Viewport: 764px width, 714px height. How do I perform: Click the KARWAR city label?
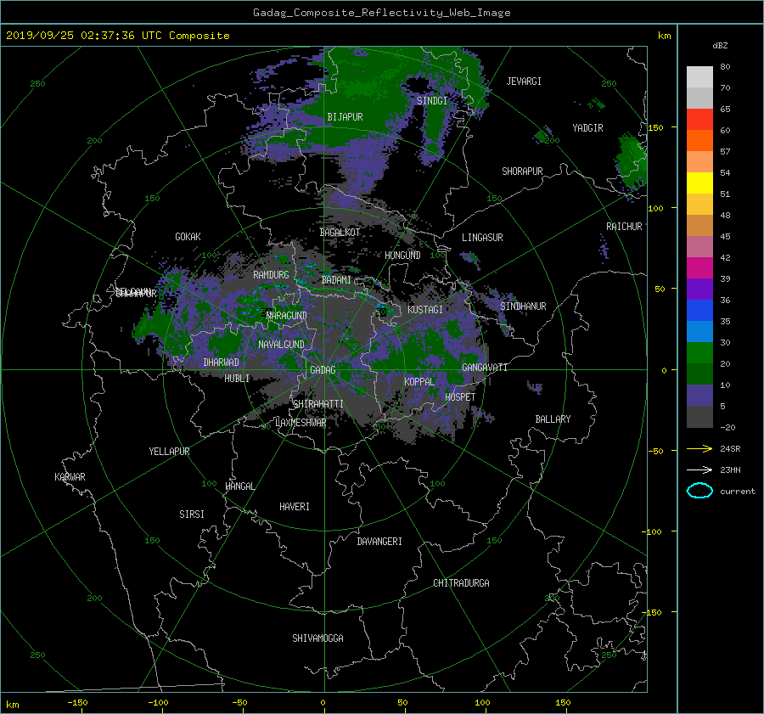(70, 477)
